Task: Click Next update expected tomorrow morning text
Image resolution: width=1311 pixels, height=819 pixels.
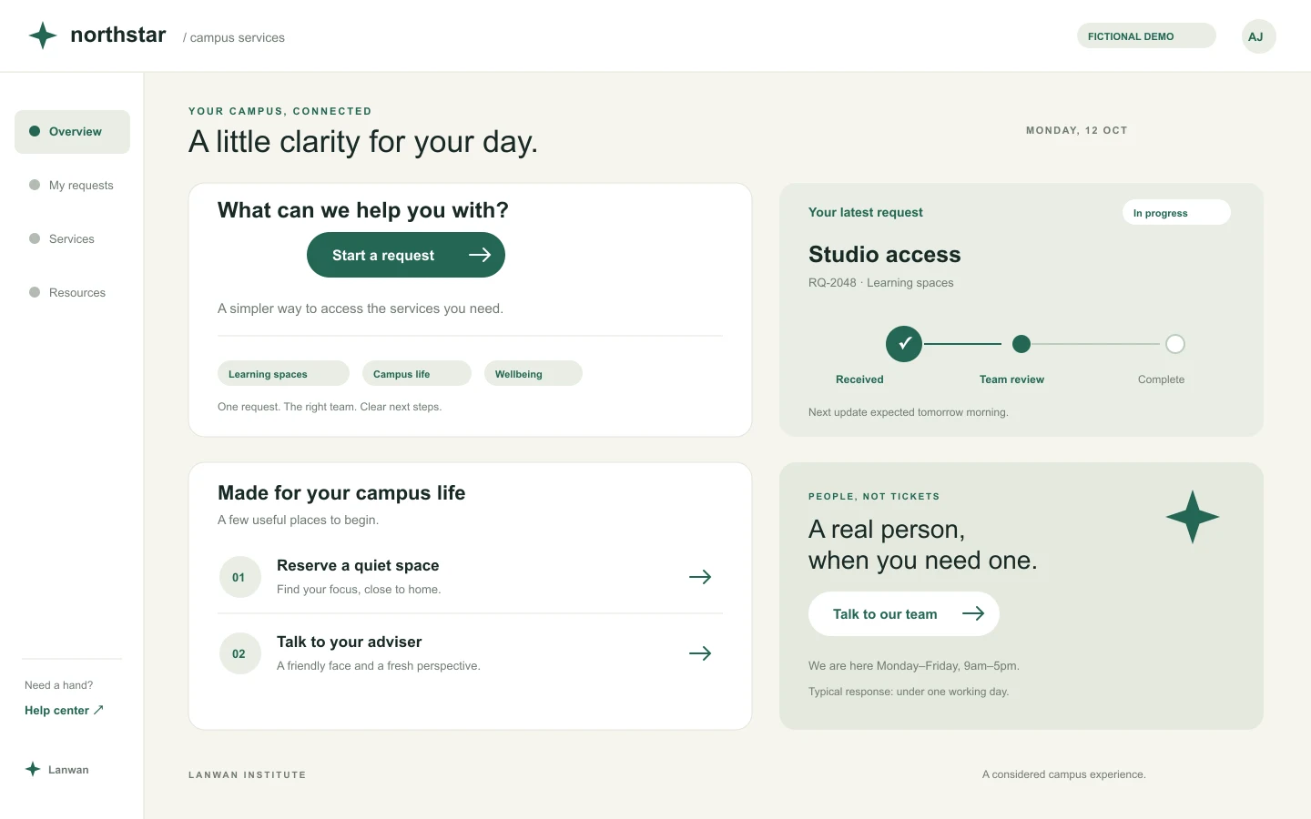Action: [x=909, y=412]
